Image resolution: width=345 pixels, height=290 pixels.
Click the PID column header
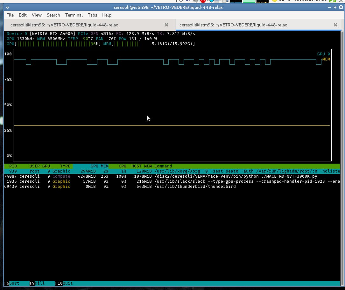[13, 166]
